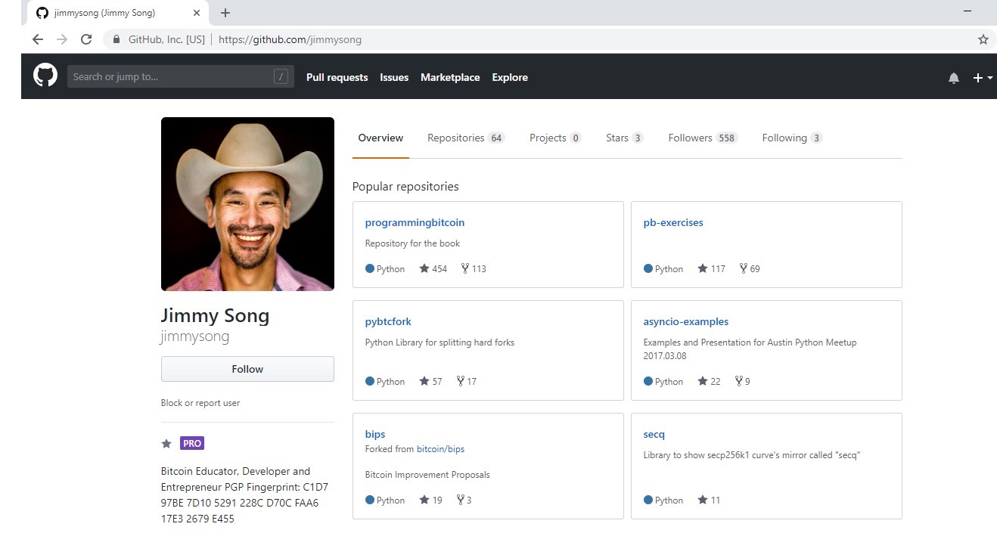Image resolution: width=997 pixels, height=533 pixels.
Task: Click the GitHub octocat logo
Action: pyautogui.click(x=45, y=76)
